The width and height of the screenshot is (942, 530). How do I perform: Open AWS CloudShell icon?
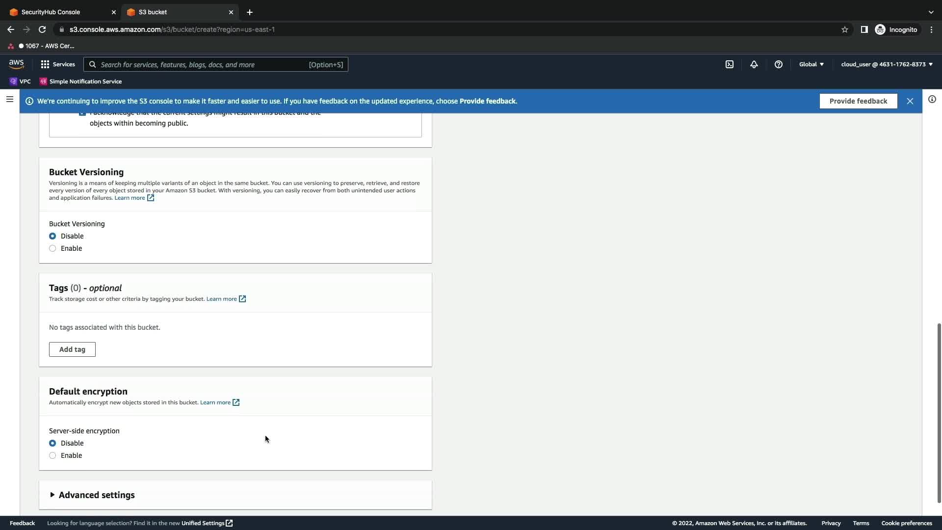(730, 64)
